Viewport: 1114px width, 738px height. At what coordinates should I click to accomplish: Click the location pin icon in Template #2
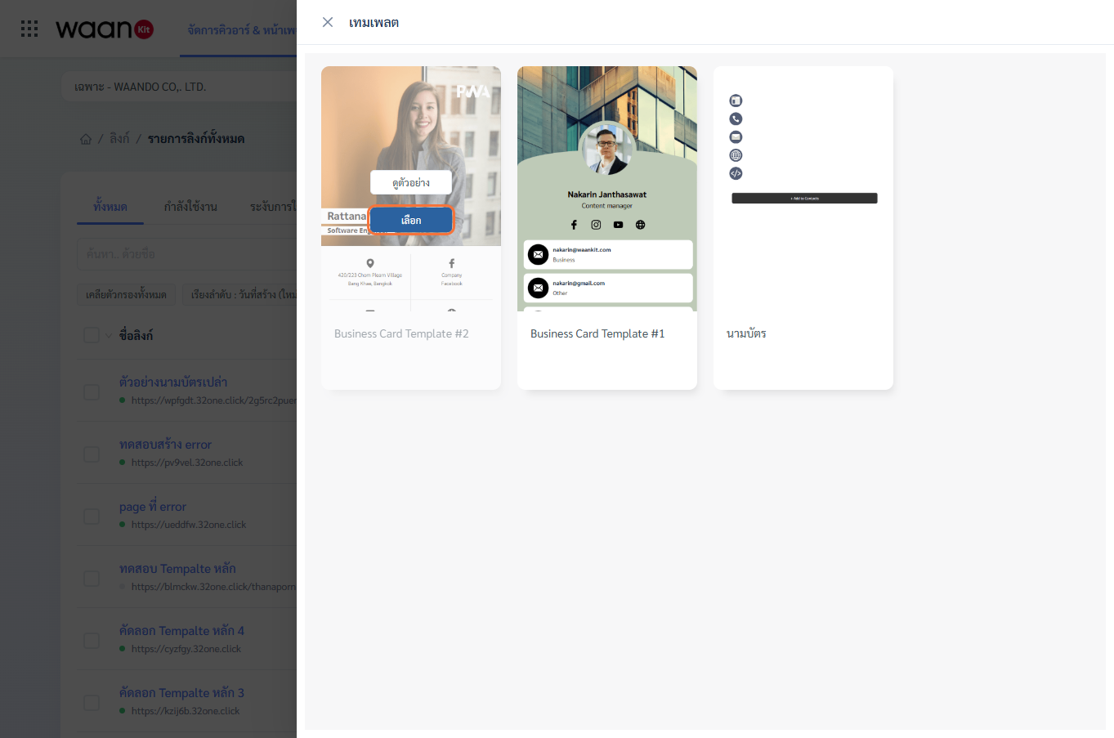pos(370,263)
